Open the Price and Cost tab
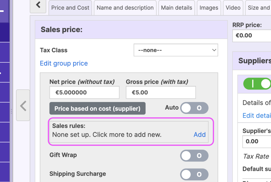This screenshot has height=182, width=271. point(70,8)
